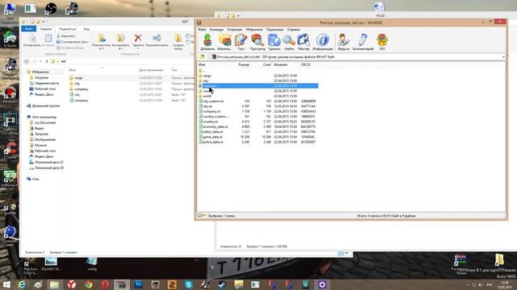The height and width of the screenshot is (290, 517).
Task: Select the cargo folder in WinRAR list
Action: click(207, 76)
